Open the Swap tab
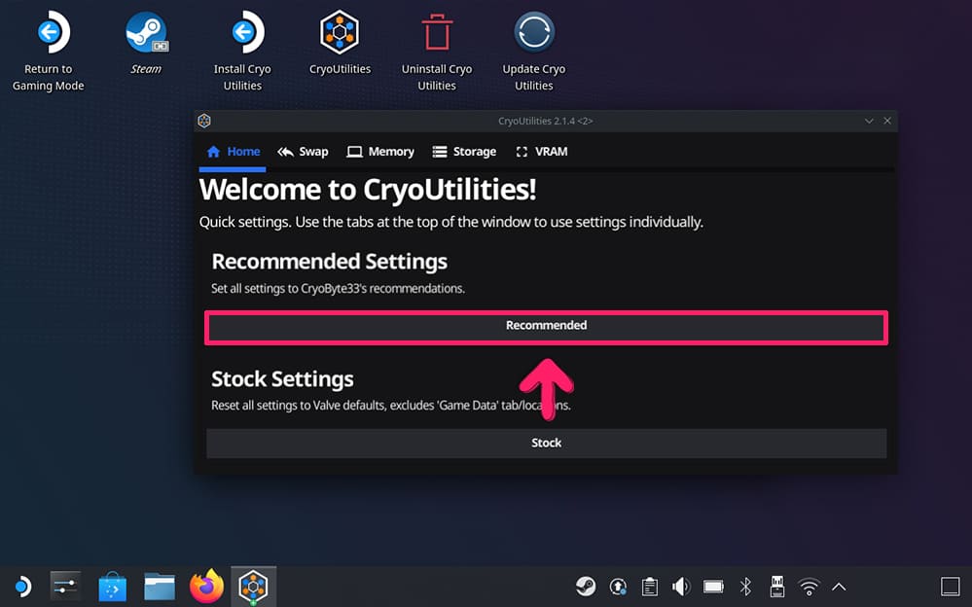The height and width of the screenshot is (607, 972). pyautogui.click(x=303, y=152)
